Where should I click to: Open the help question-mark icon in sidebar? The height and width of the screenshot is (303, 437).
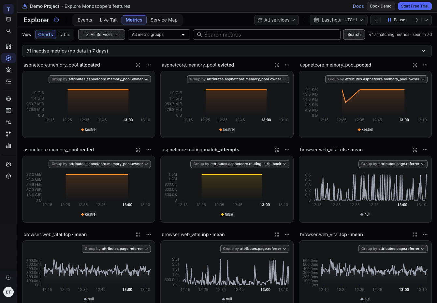coord(8,176)
